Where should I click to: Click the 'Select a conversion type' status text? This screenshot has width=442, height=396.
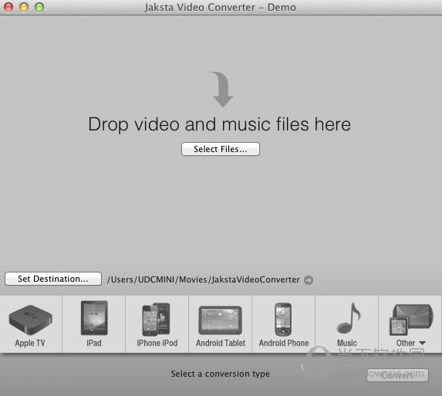point(220,374)
